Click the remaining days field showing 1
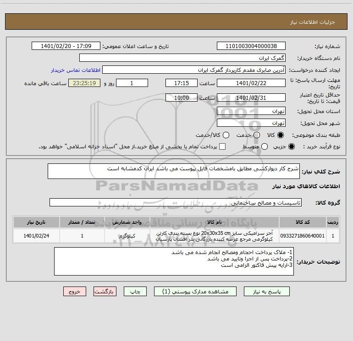 coord(132,83)
